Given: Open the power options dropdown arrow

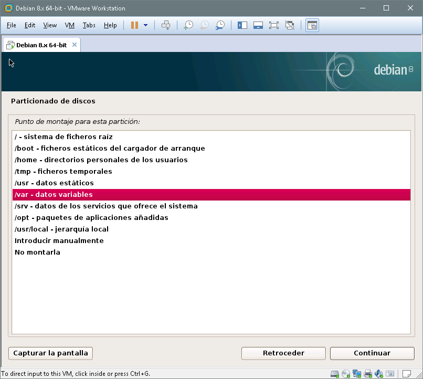Looking at the screenshot, I should 145,25.
